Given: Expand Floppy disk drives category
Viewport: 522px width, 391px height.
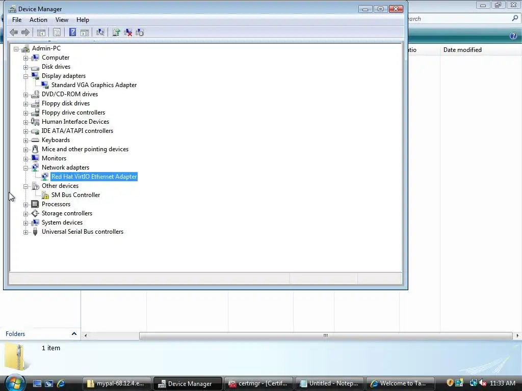Looking at the screenshot, I should pyautogui.click(x=25, y=104).
